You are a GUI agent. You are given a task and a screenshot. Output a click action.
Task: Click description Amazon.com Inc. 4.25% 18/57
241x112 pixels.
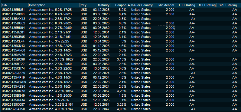pyautogui.click(x=51, y=91)
